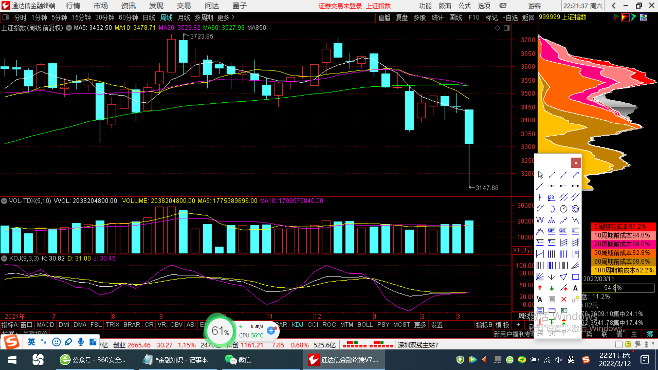658x370 pixels.
Task: Select the circle drawing tool
Action: click(564, 209)
